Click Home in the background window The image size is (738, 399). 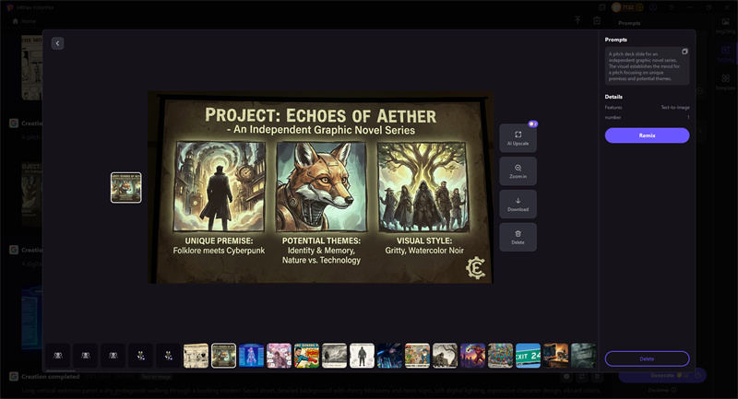(25, 21)
